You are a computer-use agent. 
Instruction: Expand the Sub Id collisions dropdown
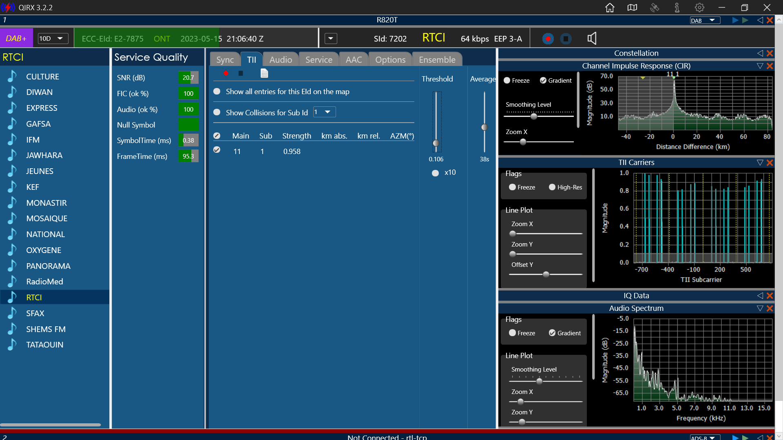(x=324, y=112)
